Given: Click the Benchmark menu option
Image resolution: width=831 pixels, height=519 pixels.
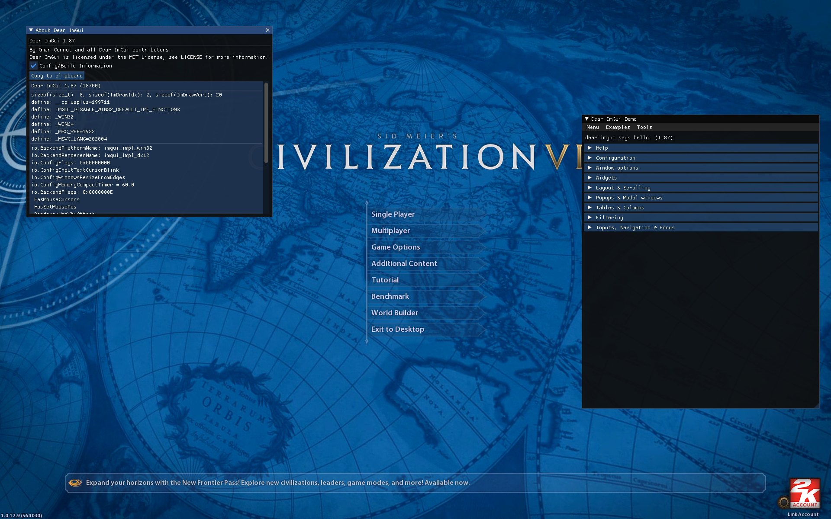Looking at the screenshot, I should 390,296.
